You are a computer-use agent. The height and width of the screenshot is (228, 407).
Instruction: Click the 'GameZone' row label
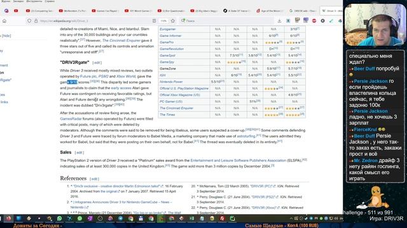pos(168,68)
